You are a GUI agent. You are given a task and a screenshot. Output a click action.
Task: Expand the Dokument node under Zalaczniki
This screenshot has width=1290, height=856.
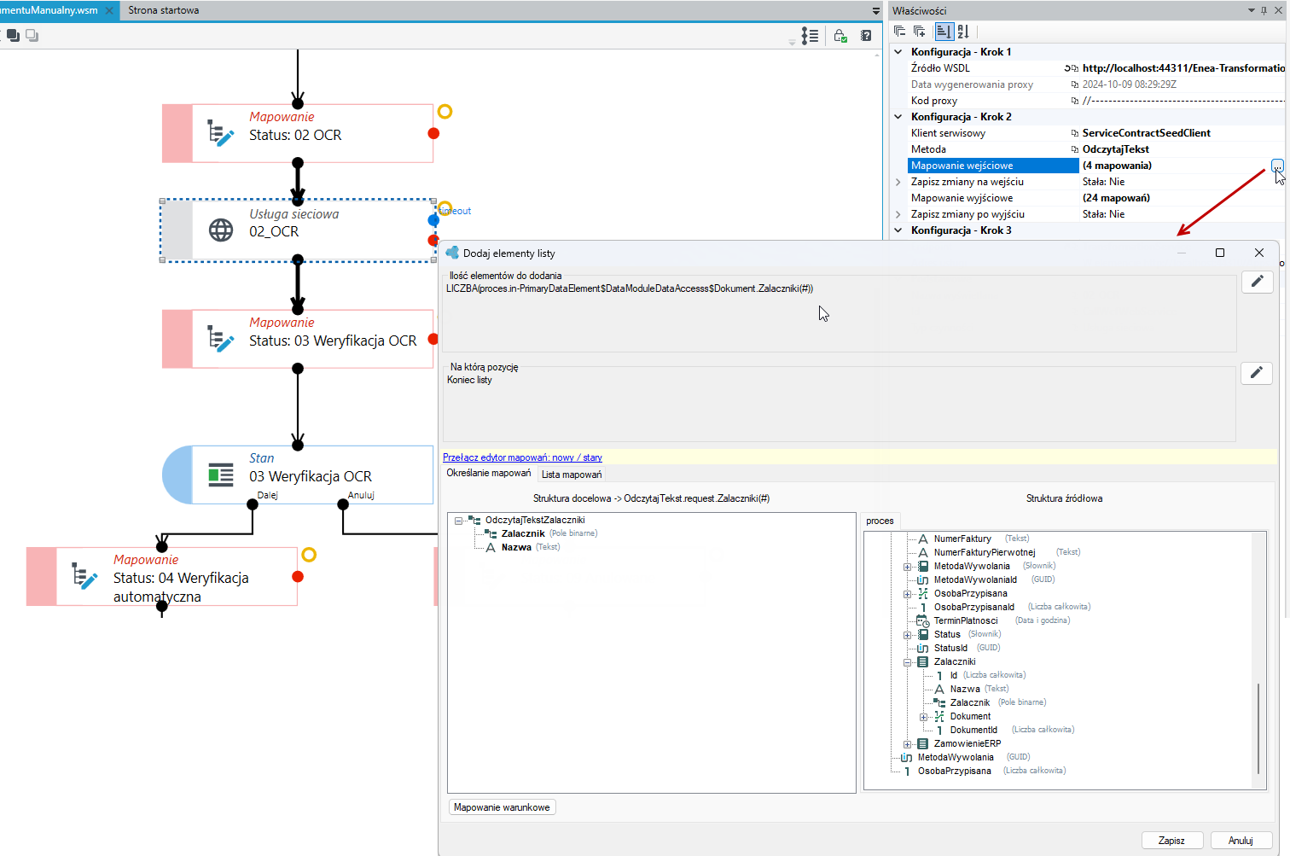924,717
